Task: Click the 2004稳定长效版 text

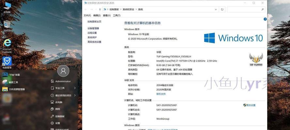Action: [165, 85]
